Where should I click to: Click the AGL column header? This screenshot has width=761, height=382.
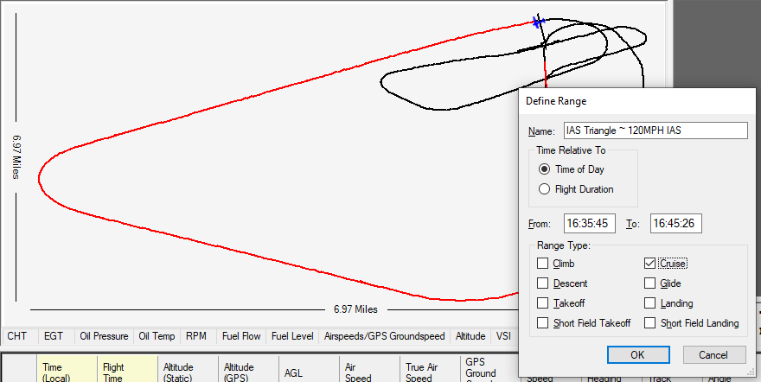pyautogui.click(x=310, y=369)
